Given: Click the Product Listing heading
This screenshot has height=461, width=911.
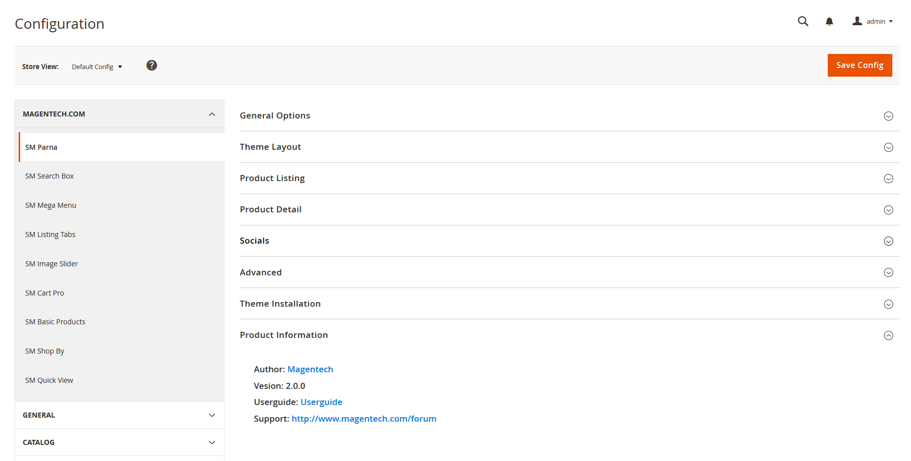Looking at the screenshot, I should click(272, 178).
